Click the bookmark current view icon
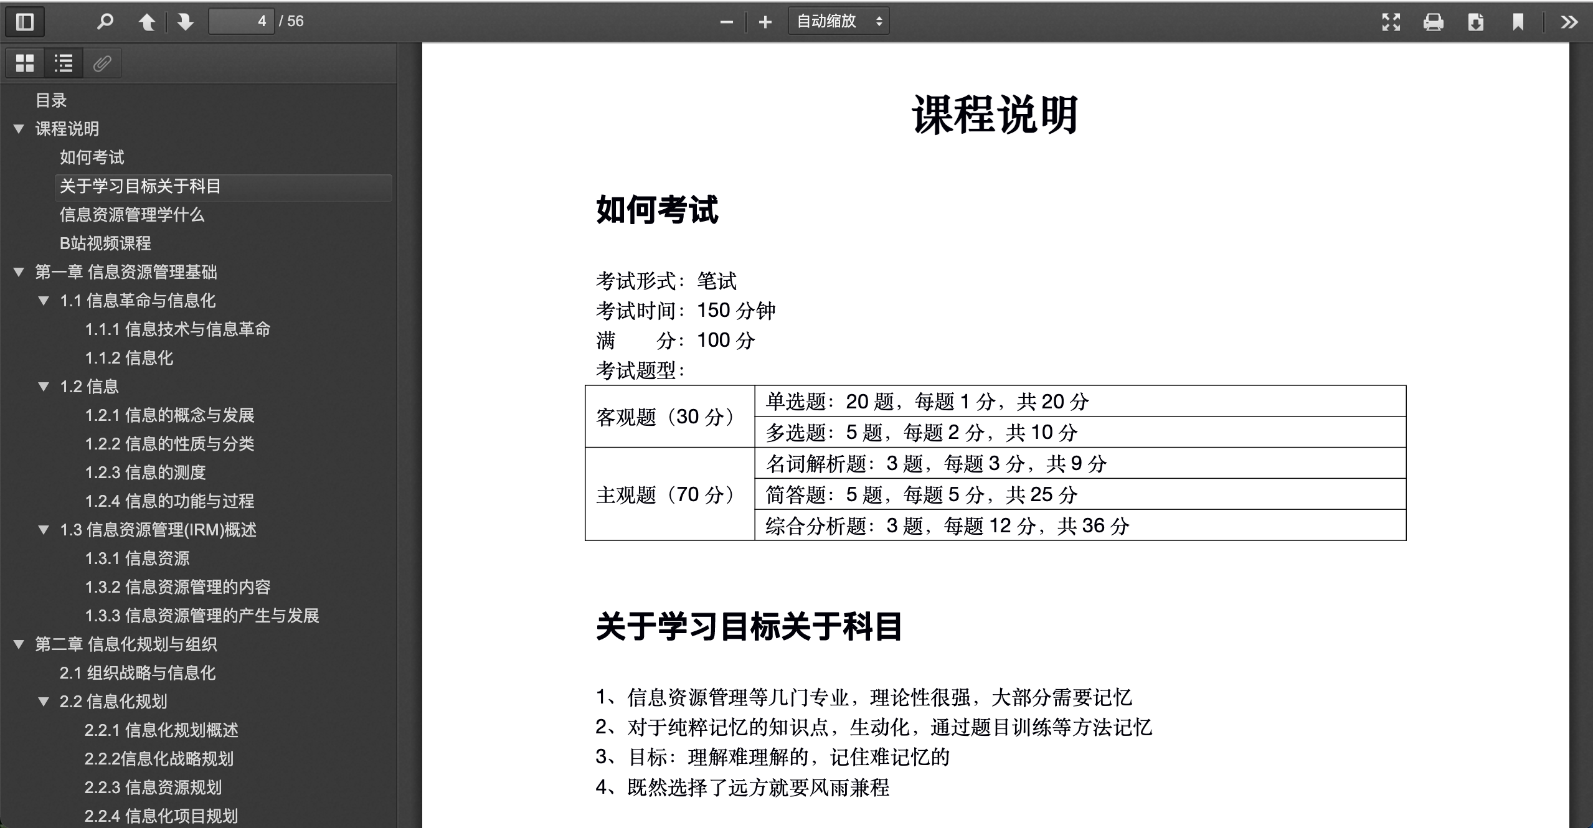Viewport: 1593px width, 828px height. (1518, 22)
